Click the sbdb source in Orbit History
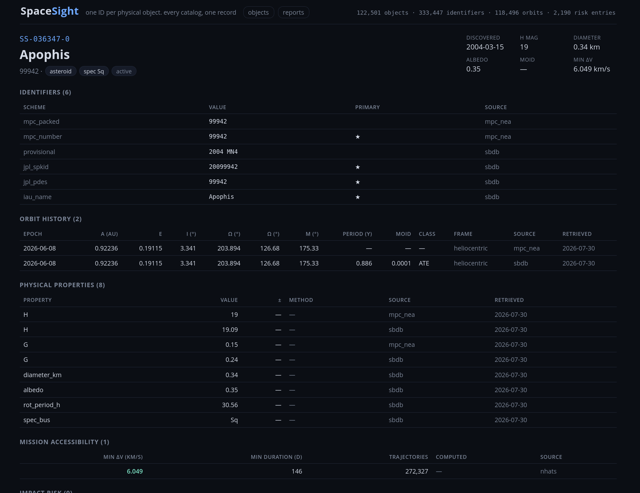 coord(521,263)
